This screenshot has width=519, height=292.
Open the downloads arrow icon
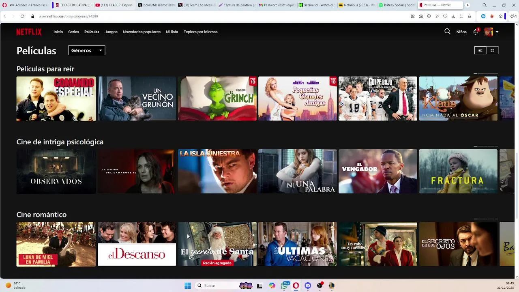tap(453, 16)
